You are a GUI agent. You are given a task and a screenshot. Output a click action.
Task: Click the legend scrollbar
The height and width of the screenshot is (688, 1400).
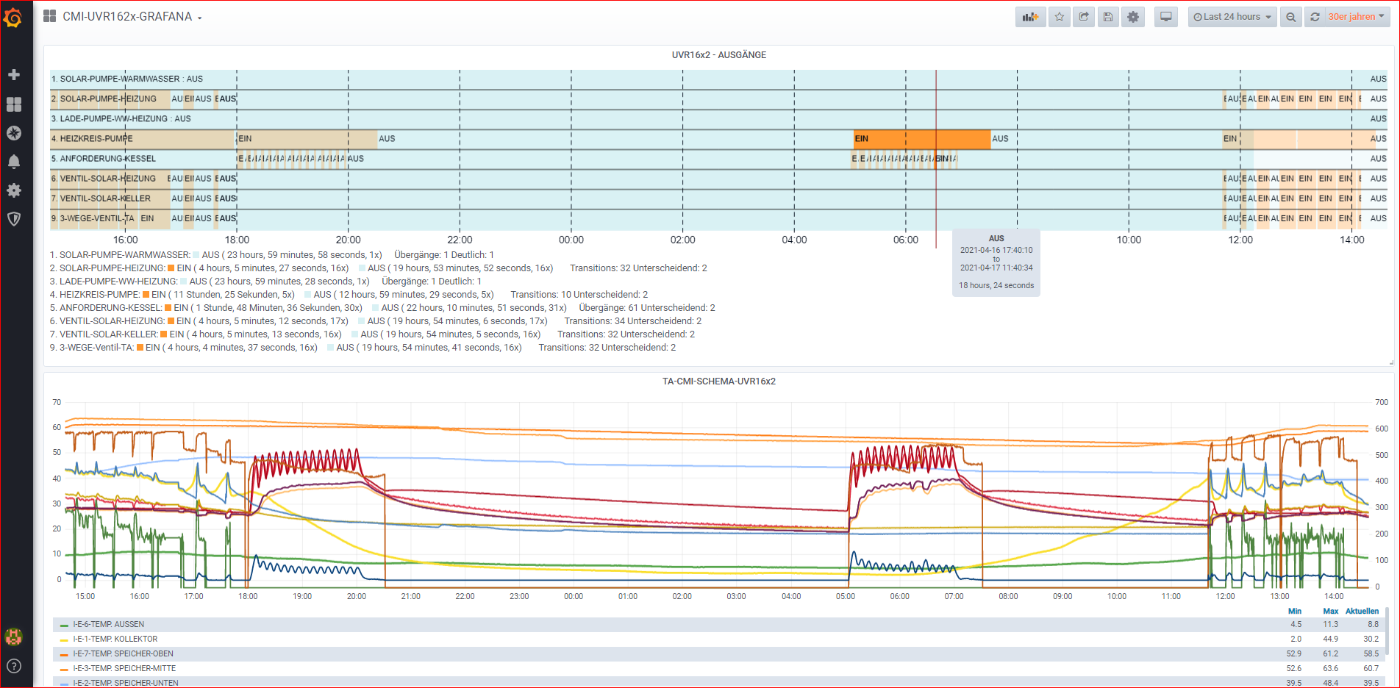[1387, 632]
